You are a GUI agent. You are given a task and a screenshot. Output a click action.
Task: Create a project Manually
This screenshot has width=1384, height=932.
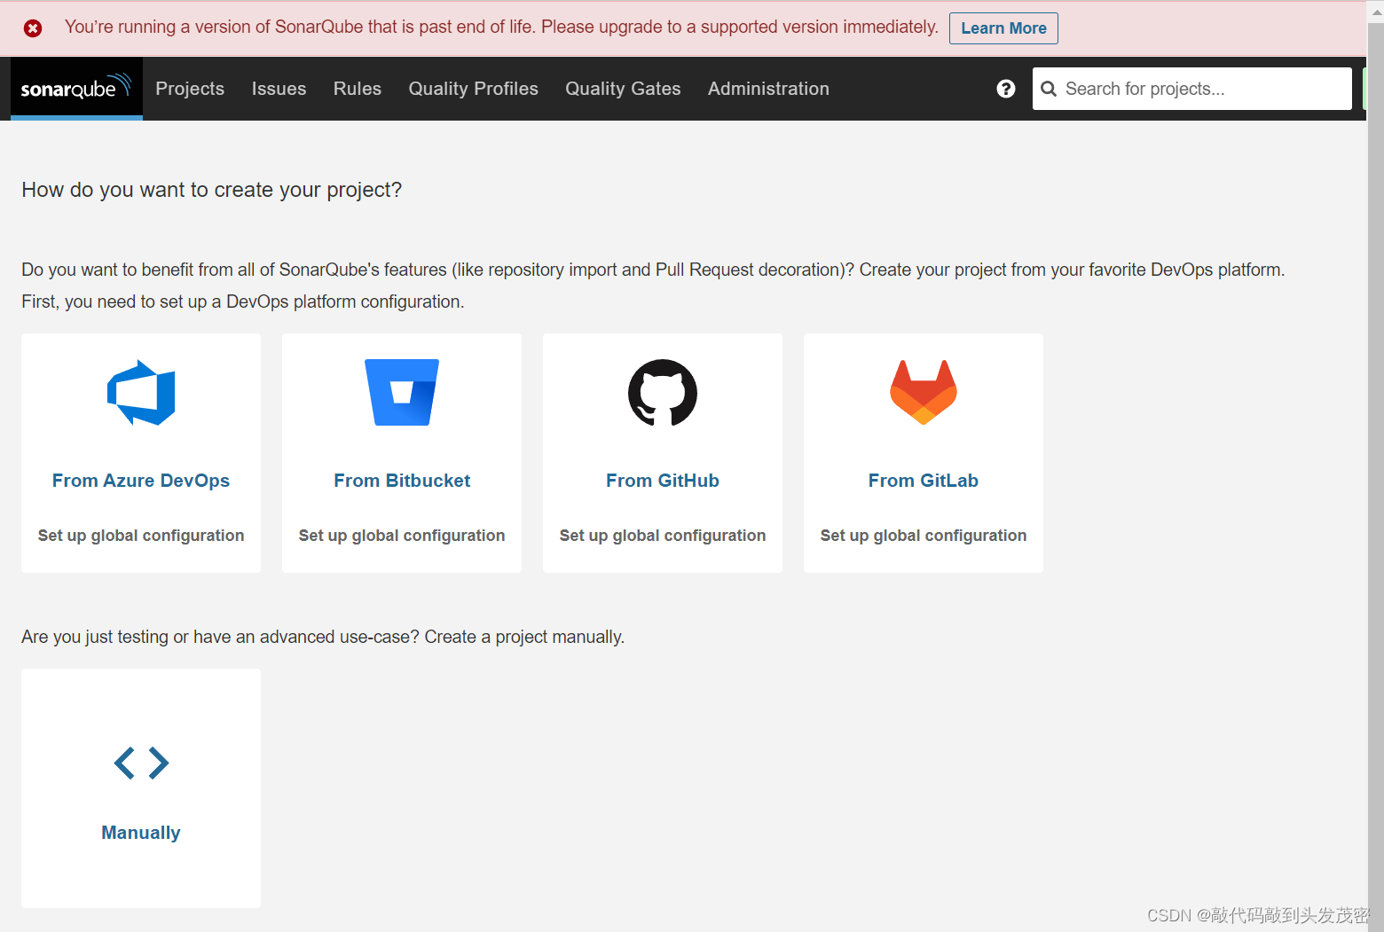pyautogui.click(x=141, y=833)
